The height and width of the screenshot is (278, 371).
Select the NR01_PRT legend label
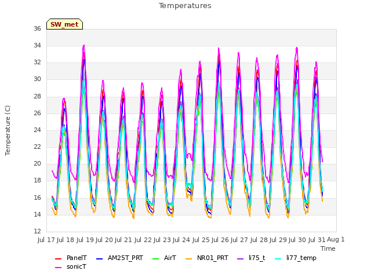click(x=213, y=258)
